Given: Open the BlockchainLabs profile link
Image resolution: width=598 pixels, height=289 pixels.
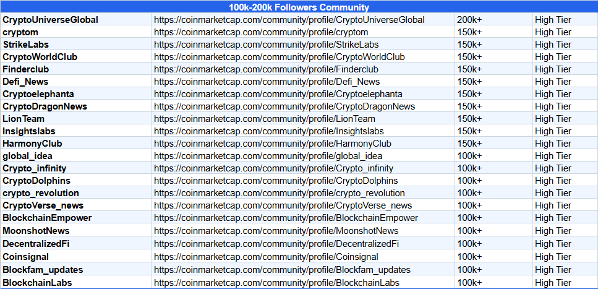Looking at the screenshot, I should [277, 283].
